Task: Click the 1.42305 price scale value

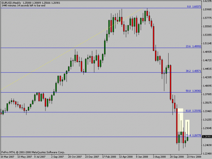Action: click(207, 77)
